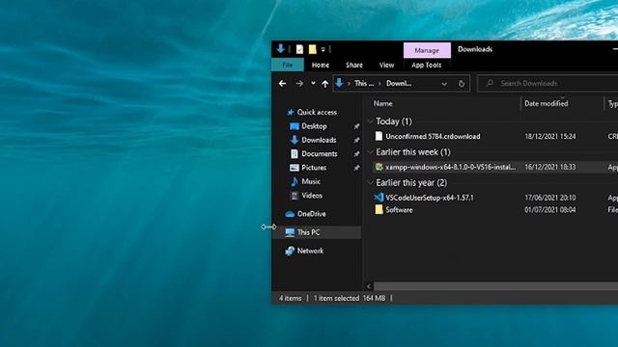Click '1 item selected 164 MB' status
This screenshot has width=618, height=347.
(350, 298)
